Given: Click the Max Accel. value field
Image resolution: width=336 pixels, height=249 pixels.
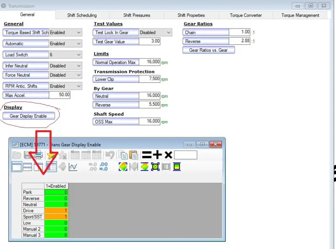Looking at the screenshot, I should coord(60,95).
